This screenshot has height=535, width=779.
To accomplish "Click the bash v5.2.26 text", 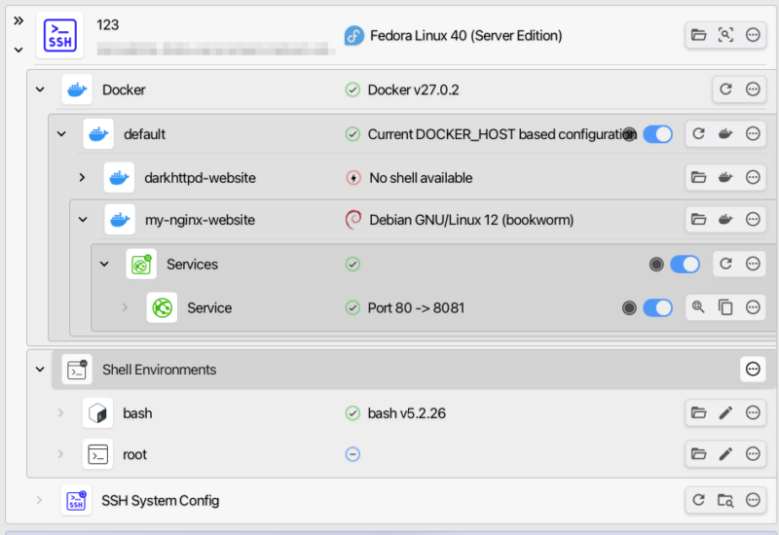I will pos(406,412).
